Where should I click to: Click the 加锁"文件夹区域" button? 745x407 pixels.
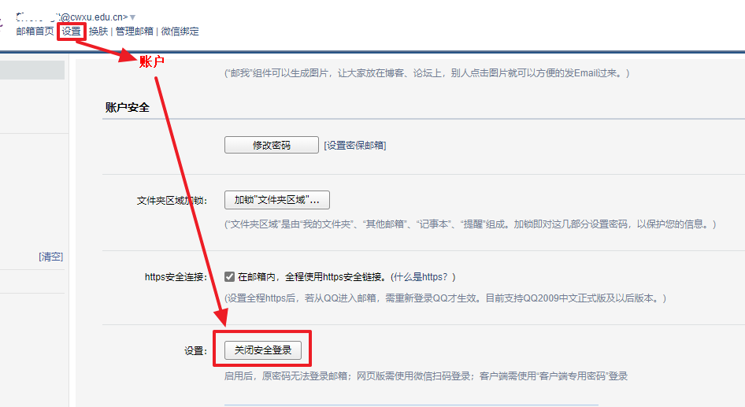[276, 200]
